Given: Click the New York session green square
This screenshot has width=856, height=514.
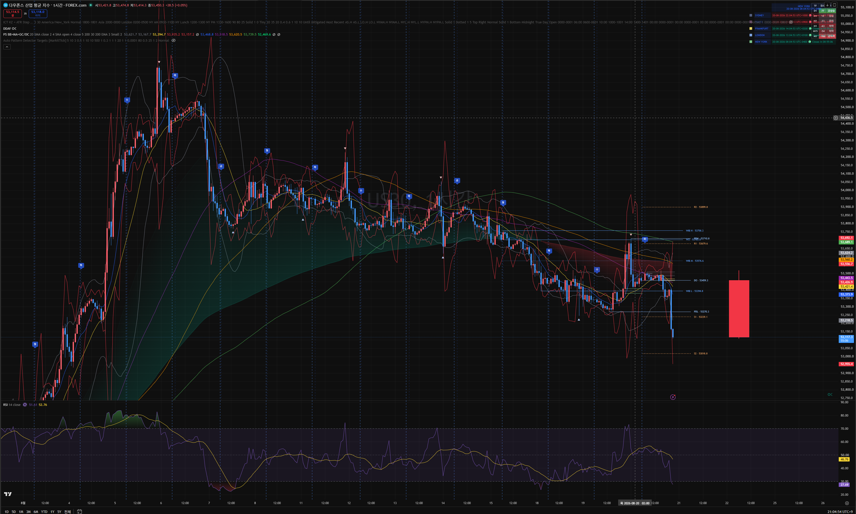Looking at the screenshot, I should [751, 42].
